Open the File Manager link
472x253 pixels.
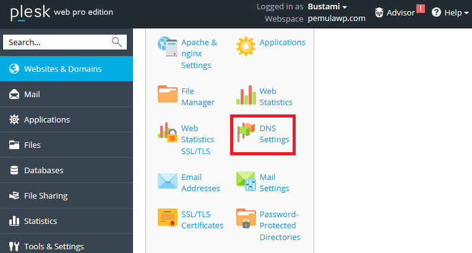click(x=198, y=96)
